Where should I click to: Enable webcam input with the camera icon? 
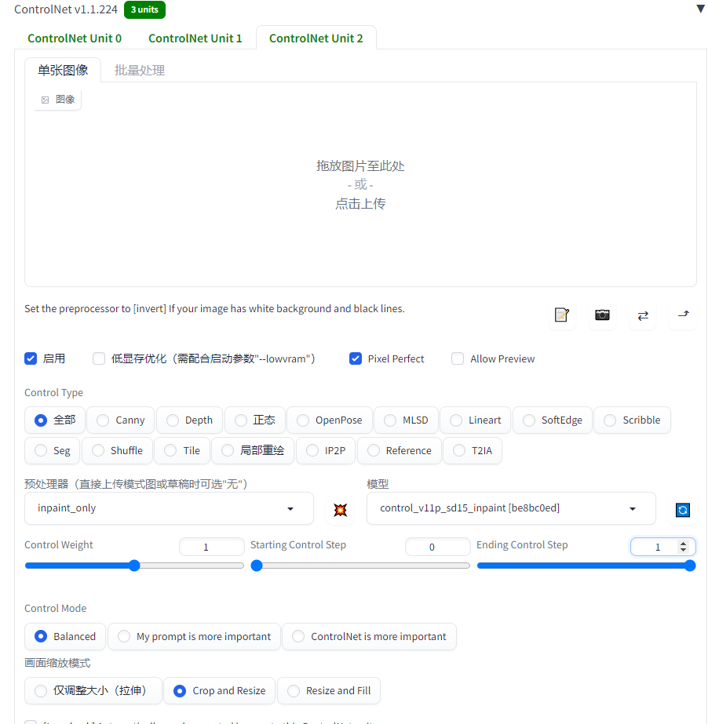click(x=601, y=315)
